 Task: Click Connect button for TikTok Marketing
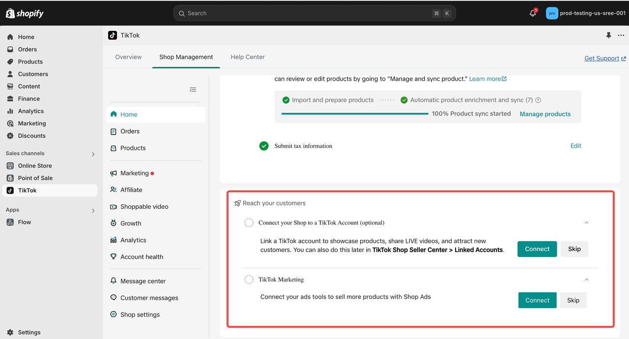tap(537, 300)
